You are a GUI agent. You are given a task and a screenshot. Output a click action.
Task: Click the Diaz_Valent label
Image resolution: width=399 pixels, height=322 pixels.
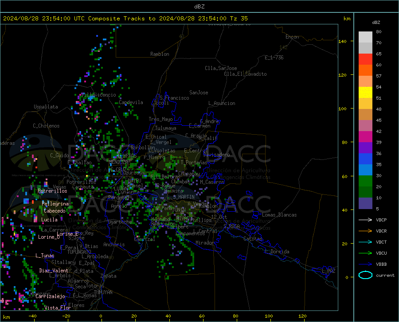(x=54, y=271)
